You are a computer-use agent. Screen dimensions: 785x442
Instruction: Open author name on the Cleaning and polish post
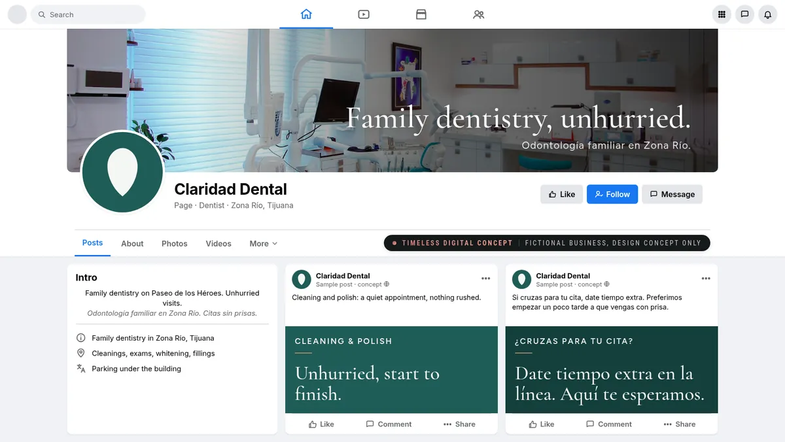(343, 276)
